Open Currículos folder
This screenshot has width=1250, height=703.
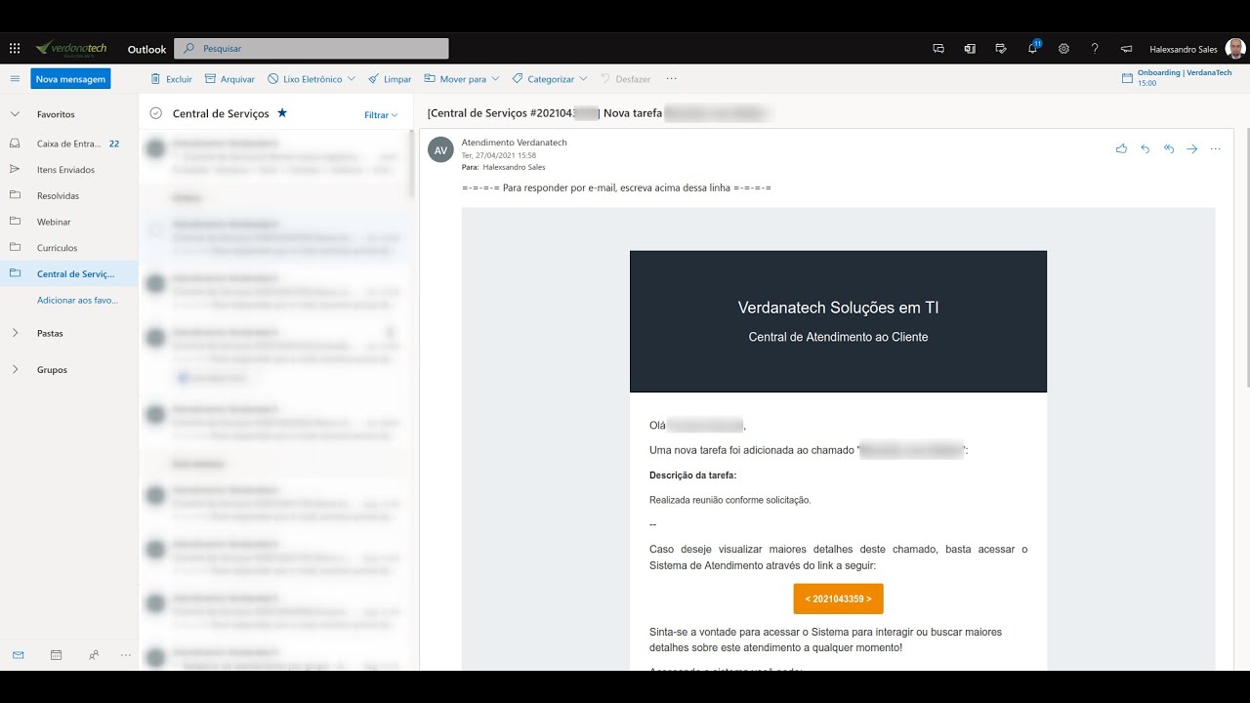pos(69,248)
